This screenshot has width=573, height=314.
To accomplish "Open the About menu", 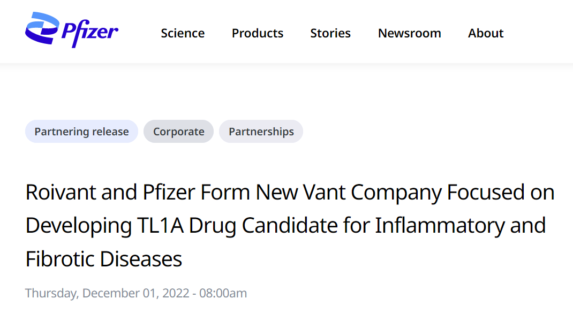I will (x=486, y=33).
